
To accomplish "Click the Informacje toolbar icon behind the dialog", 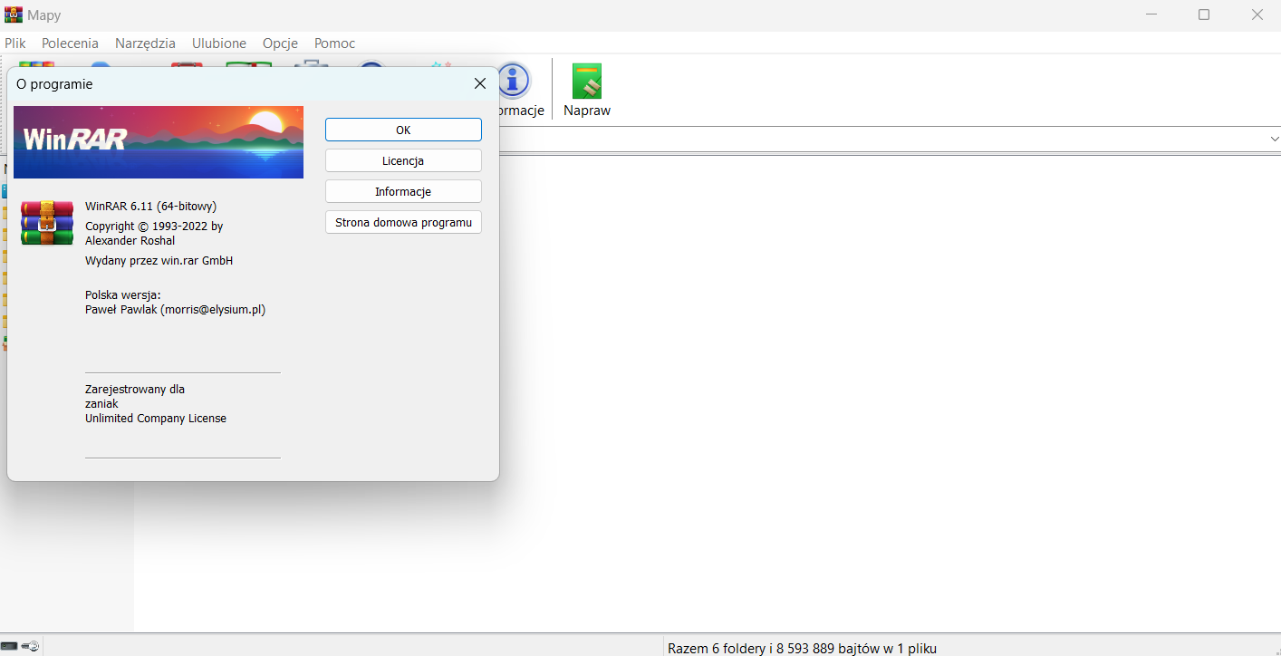I will pyautogui.click(x=514, y=81).
